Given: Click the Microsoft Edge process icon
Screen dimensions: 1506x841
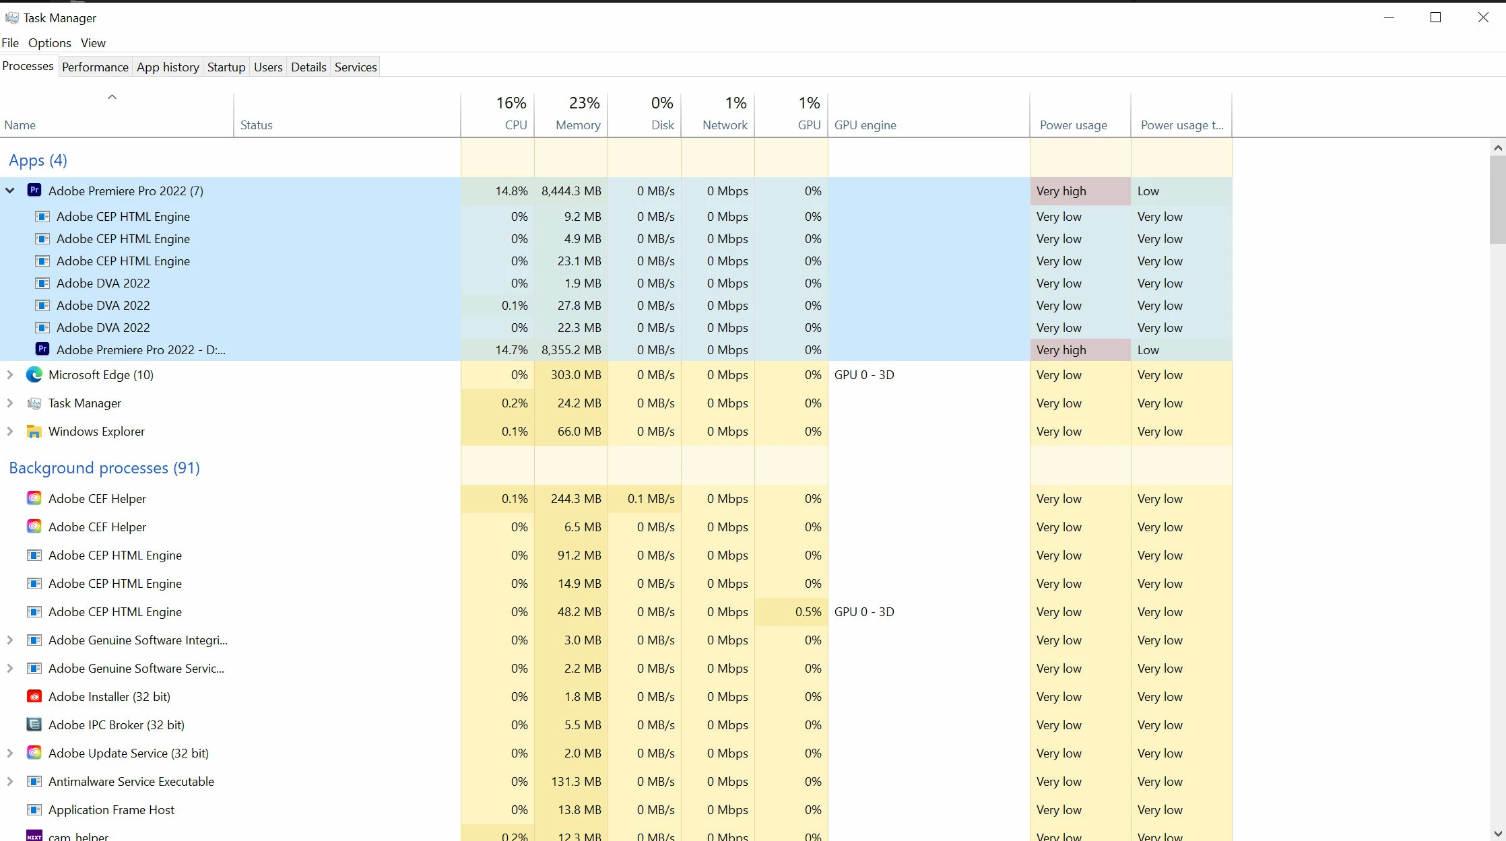Looking at the screenshot, I should [34, 375].
